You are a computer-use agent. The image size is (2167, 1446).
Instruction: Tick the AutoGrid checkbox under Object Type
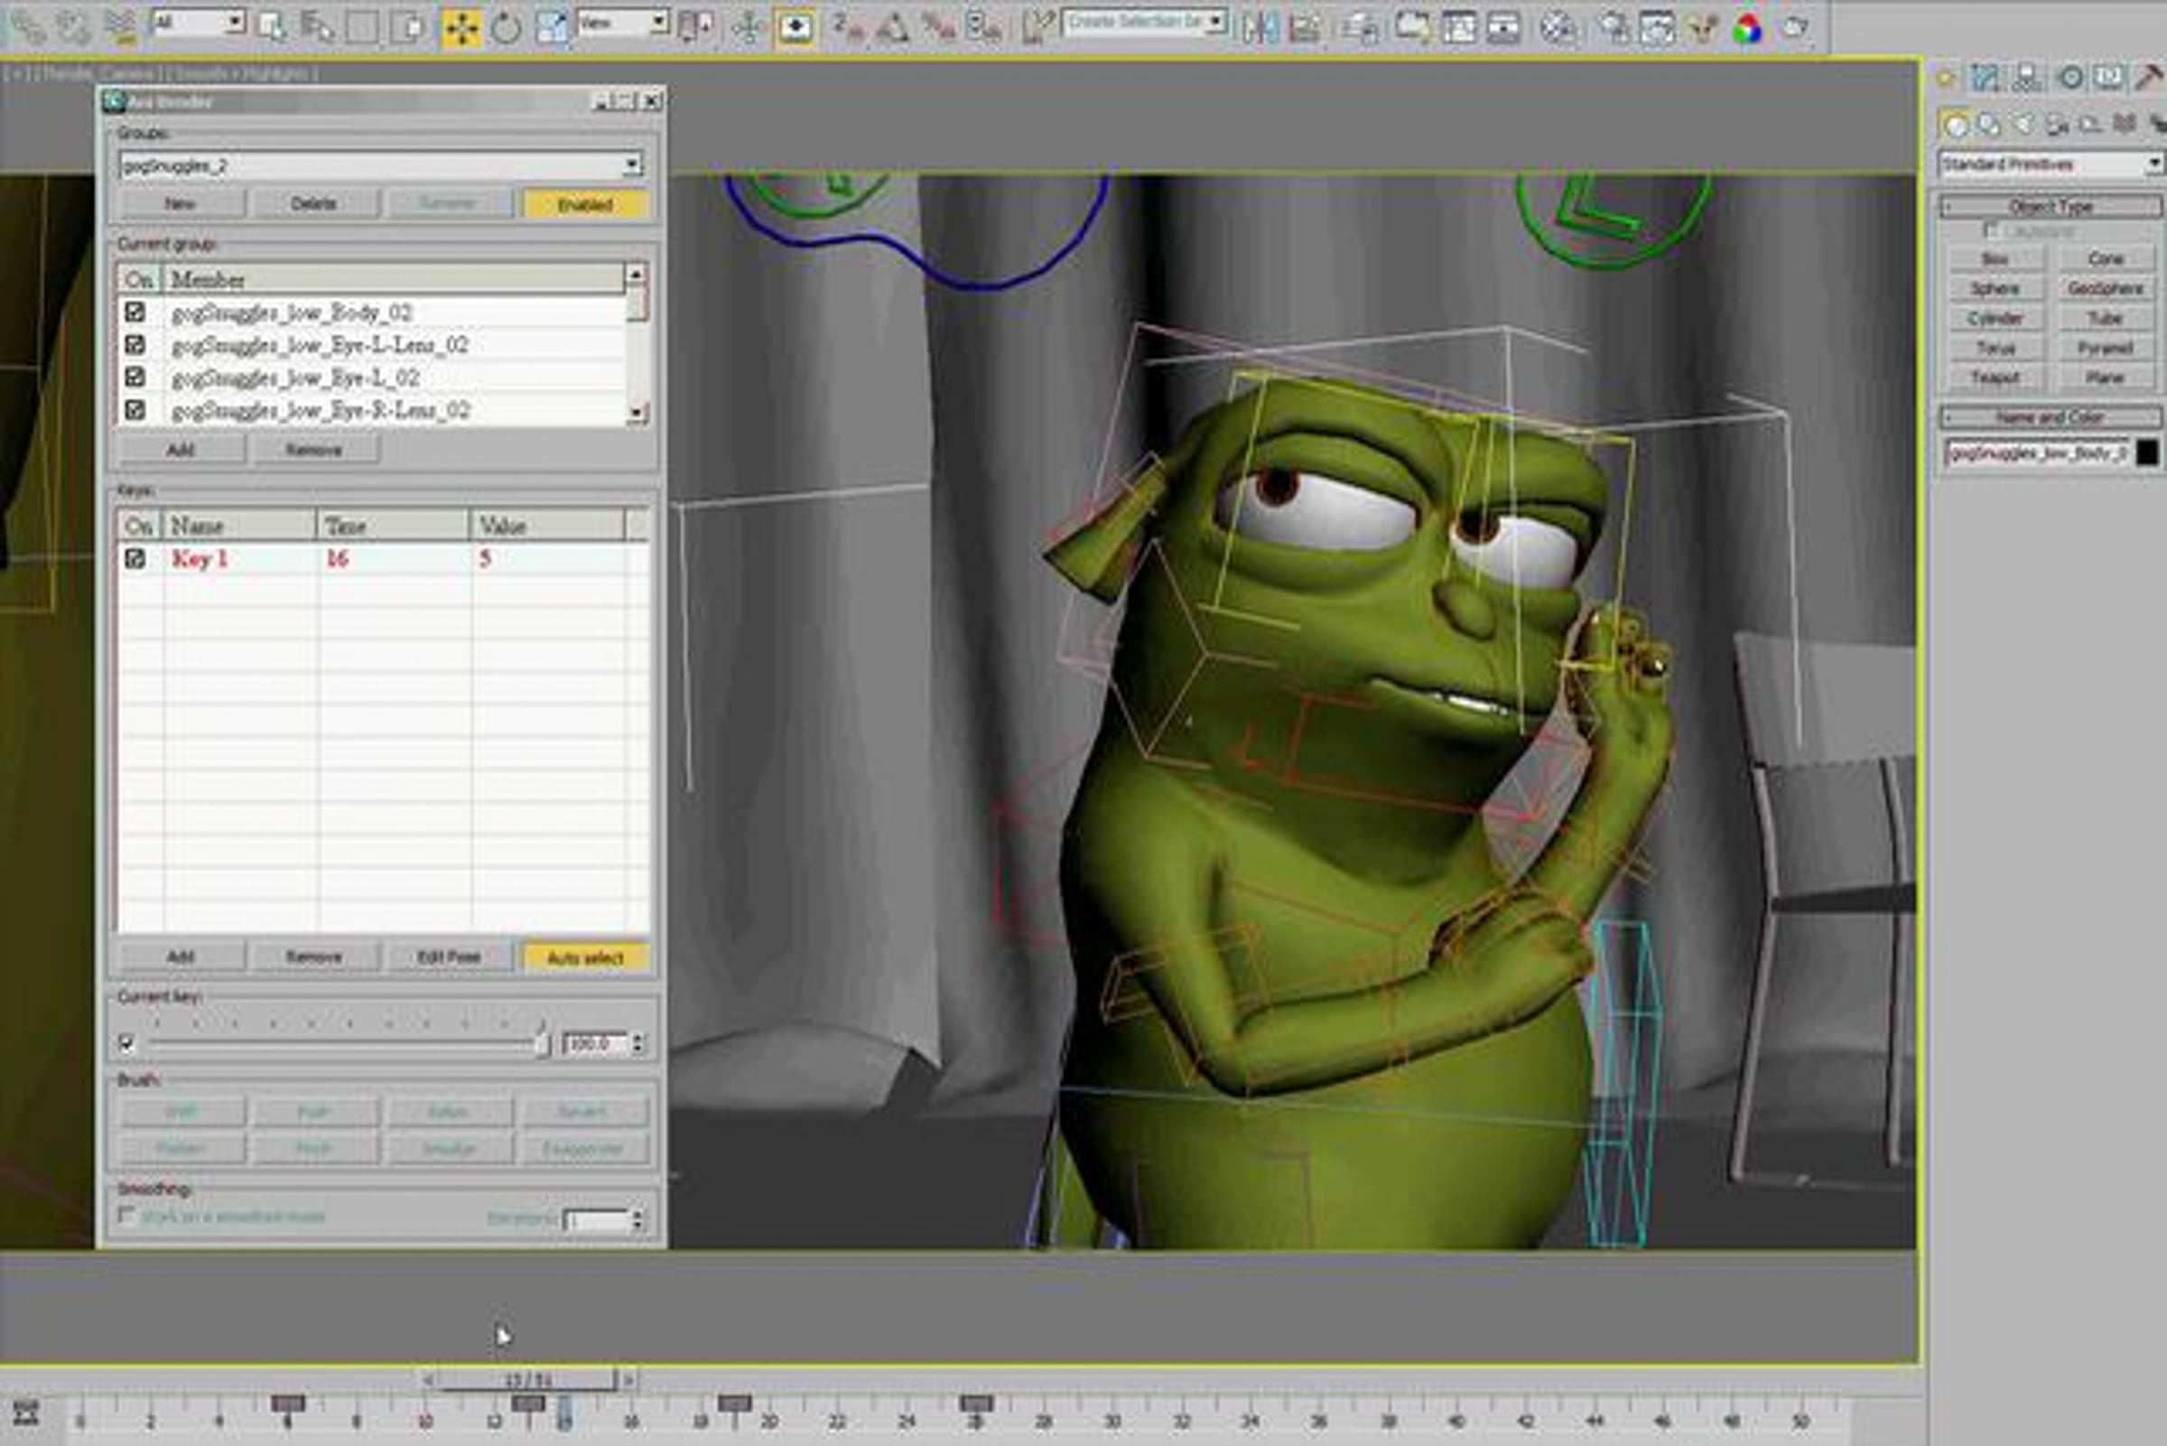click(x=1991, y=229)
